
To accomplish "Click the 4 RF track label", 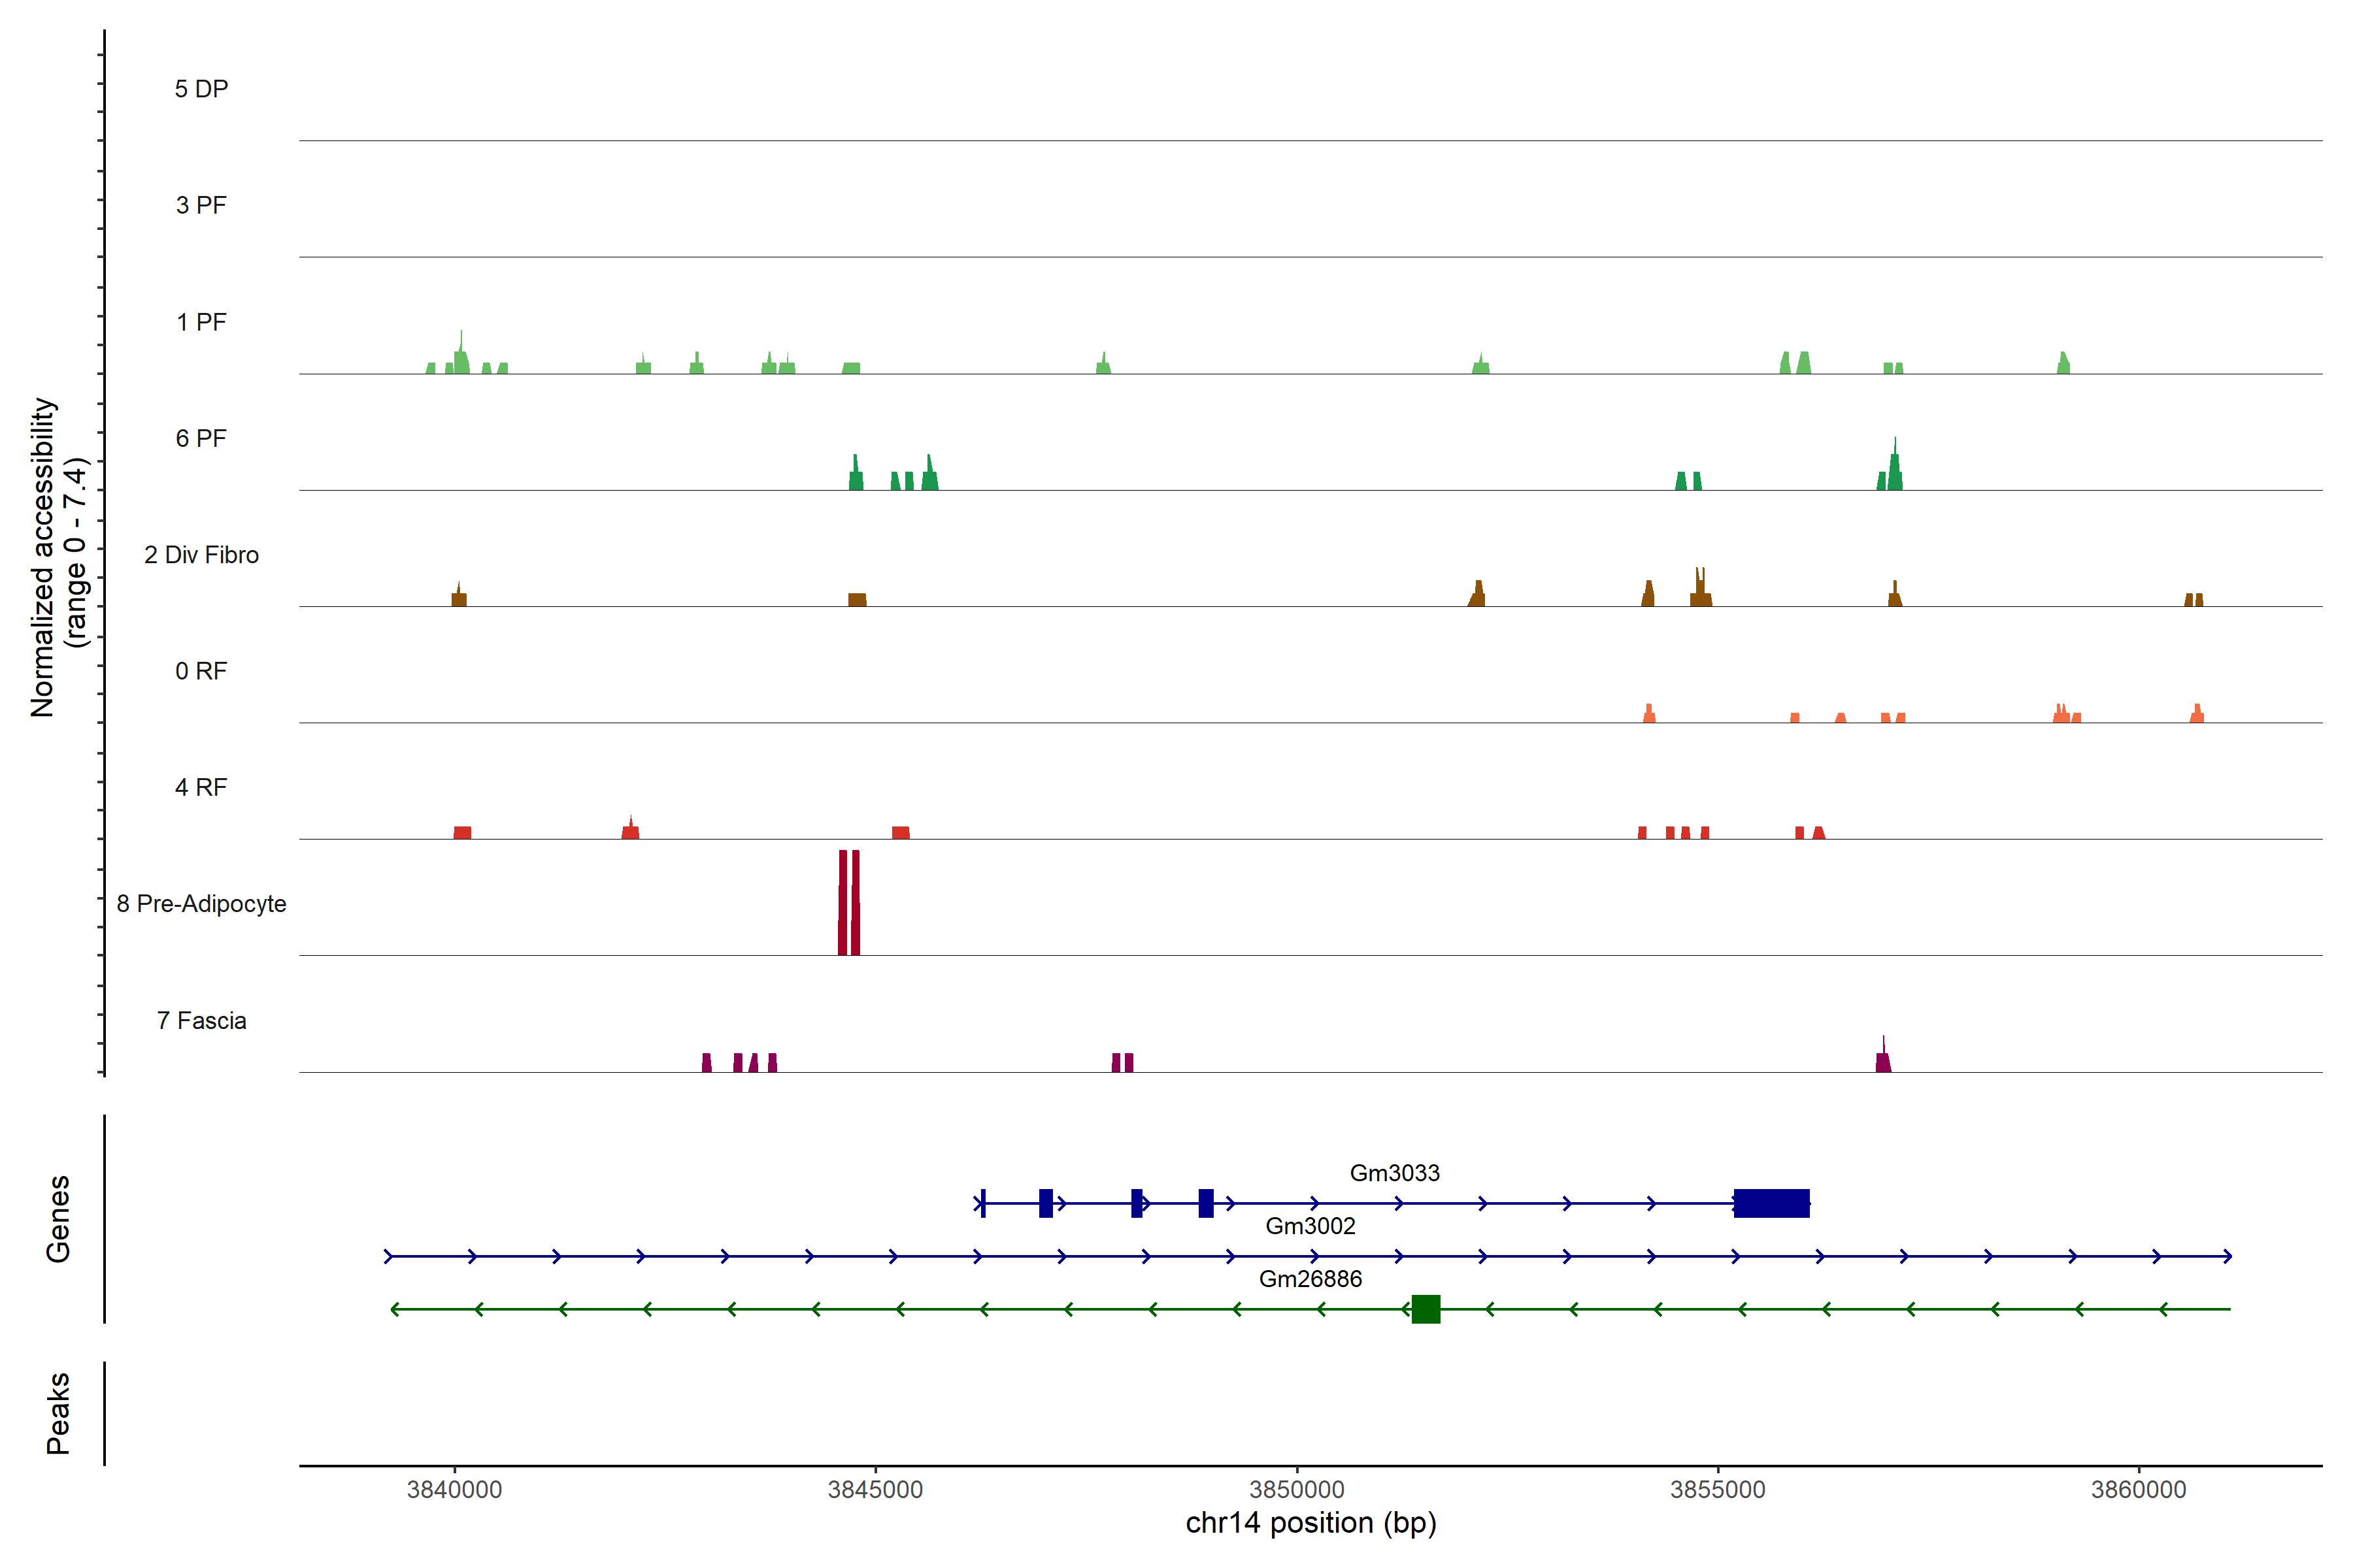I will coord(201,787).
